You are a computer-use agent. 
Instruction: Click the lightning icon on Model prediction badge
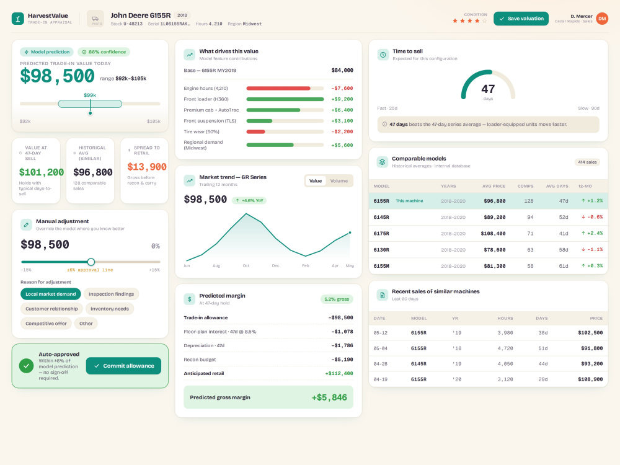point(27,52)
